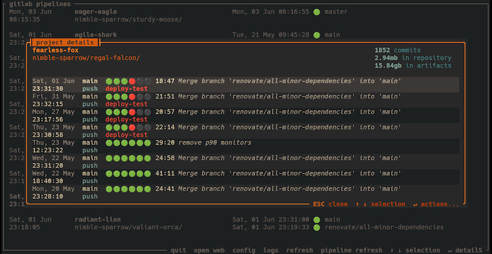Click the nimble-sparrow/regal-falcon/ path
Image resolution: width=492 pixels, height=254 pixels.
pyautogui.click(x=86, y=58)
